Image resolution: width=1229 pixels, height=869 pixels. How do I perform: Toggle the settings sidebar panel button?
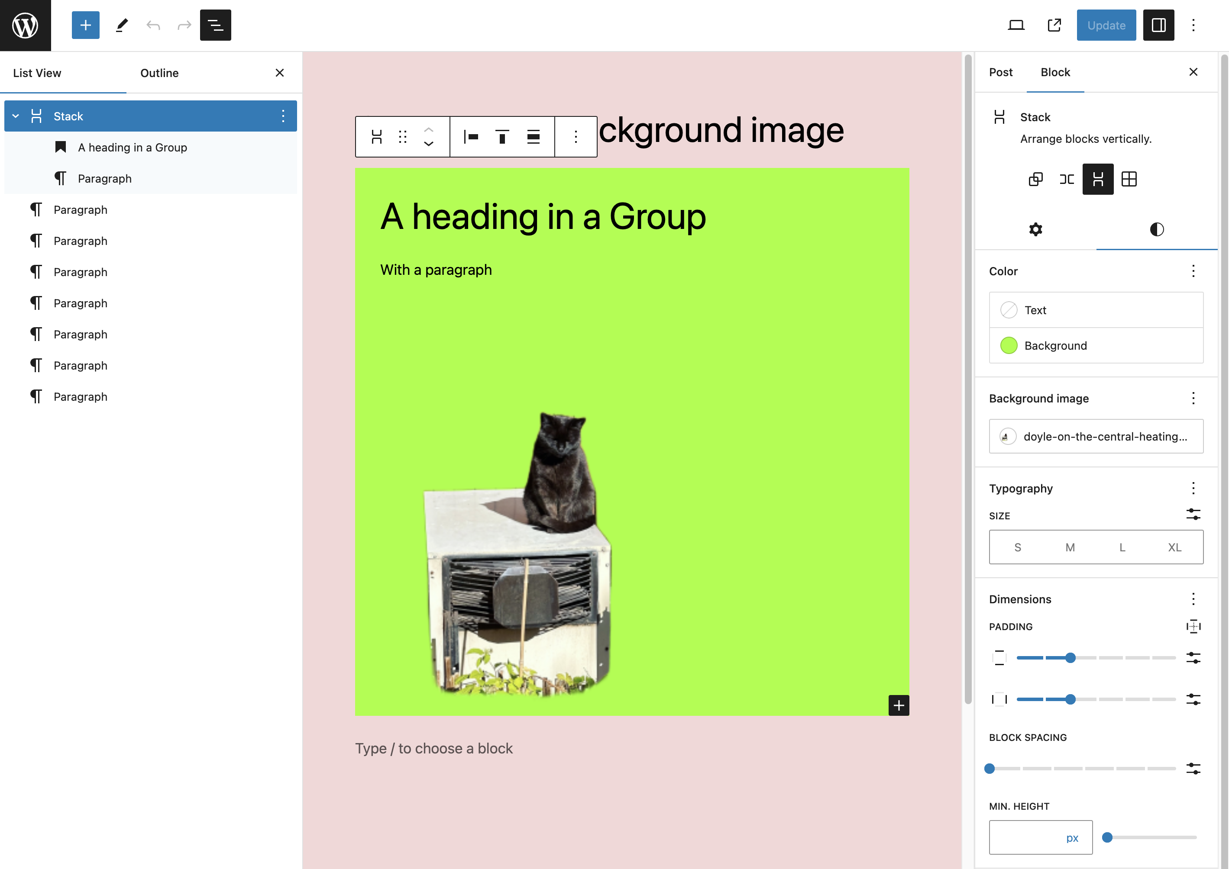(x=1158, y=25)
